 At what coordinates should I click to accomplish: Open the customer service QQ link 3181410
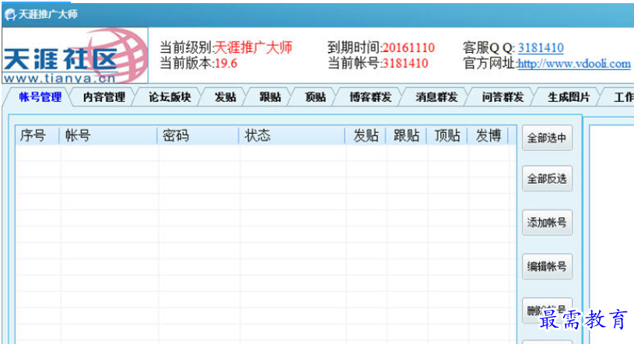[x=541, y=47]
